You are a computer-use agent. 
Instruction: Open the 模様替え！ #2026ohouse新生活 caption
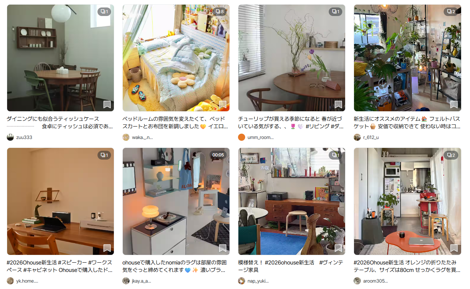tap(291, 266)
